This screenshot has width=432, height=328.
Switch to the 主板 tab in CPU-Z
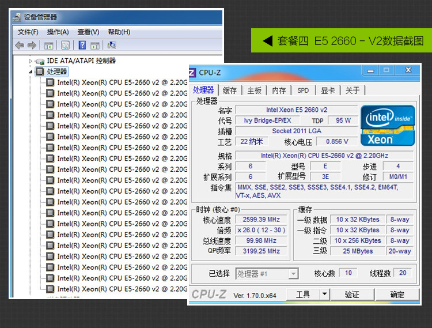254,91
